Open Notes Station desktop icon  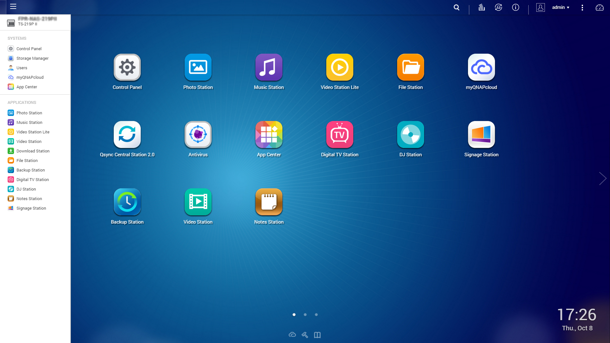[x=269, y=202]
